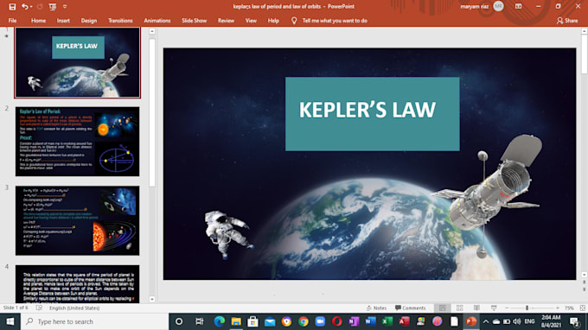Click the thumbnail pane scroll down arrow
Screen dimensions: 588x330
pyautogui.click(x=152, y=299)
